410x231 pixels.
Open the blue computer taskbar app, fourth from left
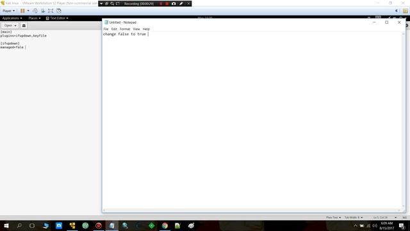click(x=45, y=225)
